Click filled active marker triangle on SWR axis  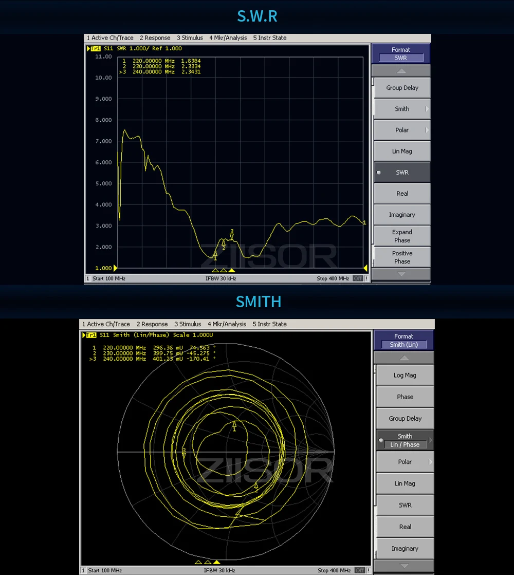[232, 270]
